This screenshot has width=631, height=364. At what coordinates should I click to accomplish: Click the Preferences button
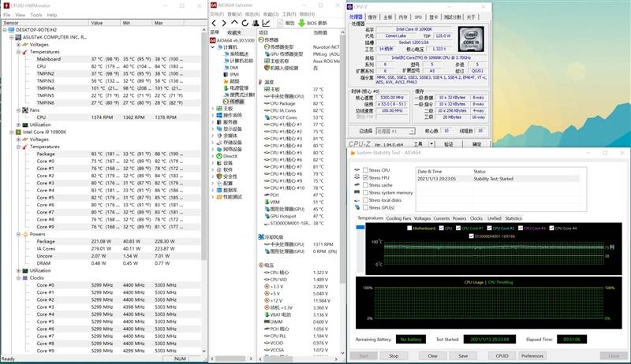[x=532, y=355]
